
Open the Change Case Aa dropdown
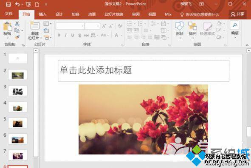pos(104,35)
